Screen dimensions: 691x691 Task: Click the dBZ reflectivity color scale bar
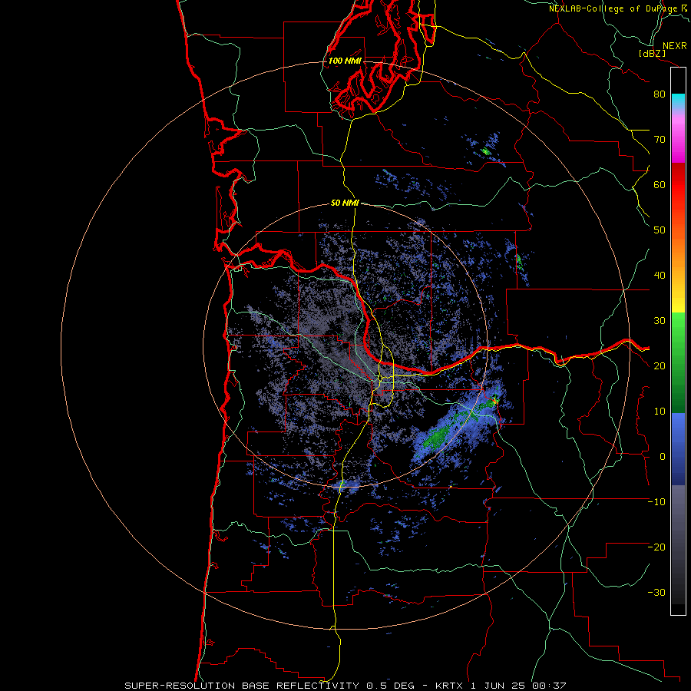pyautogui.click(x=678, y=341)
